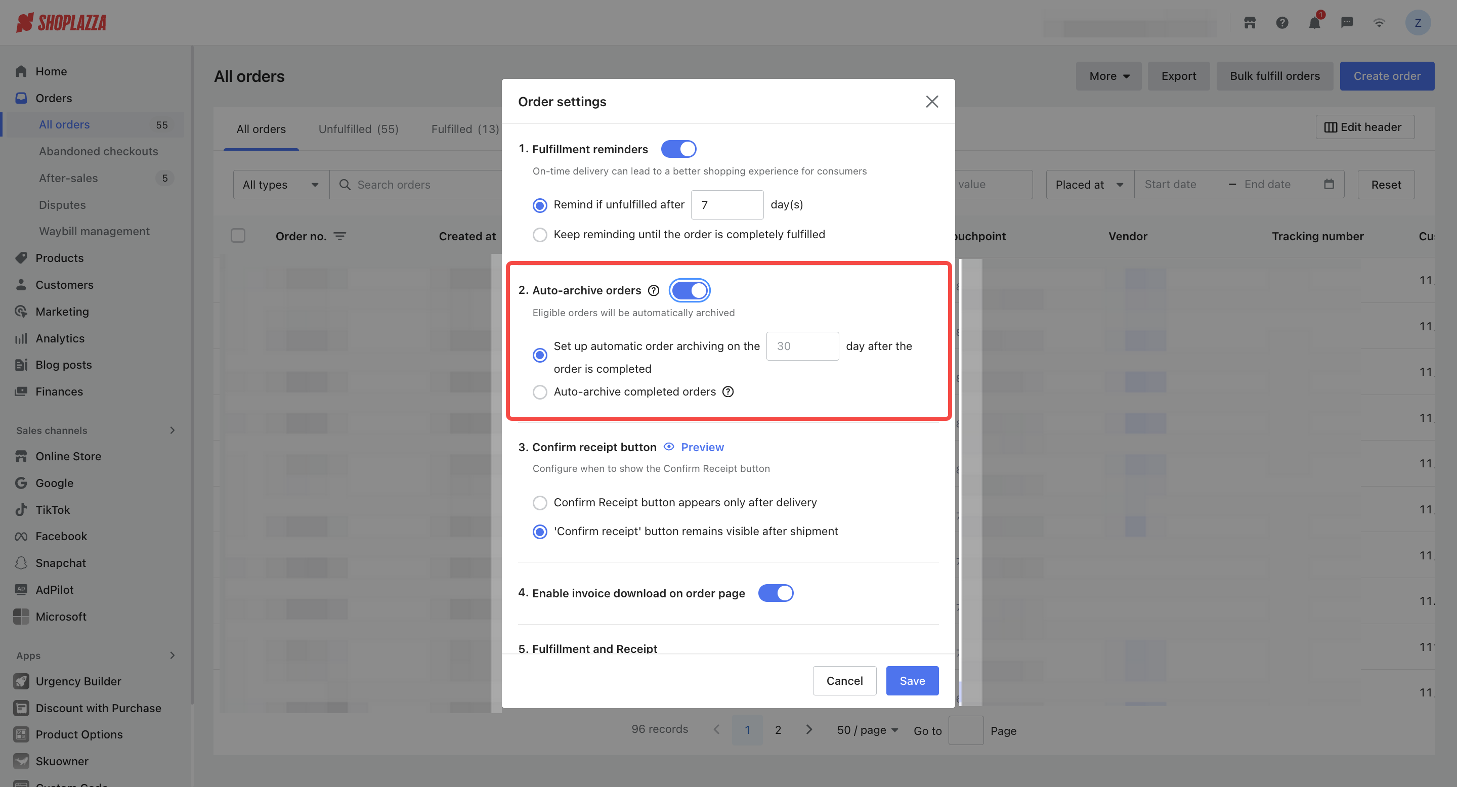Click the help icon beside Auto-archive orders
Image resolution: width=1457 pixels, height=787 pixels.
tap(653, 290)
